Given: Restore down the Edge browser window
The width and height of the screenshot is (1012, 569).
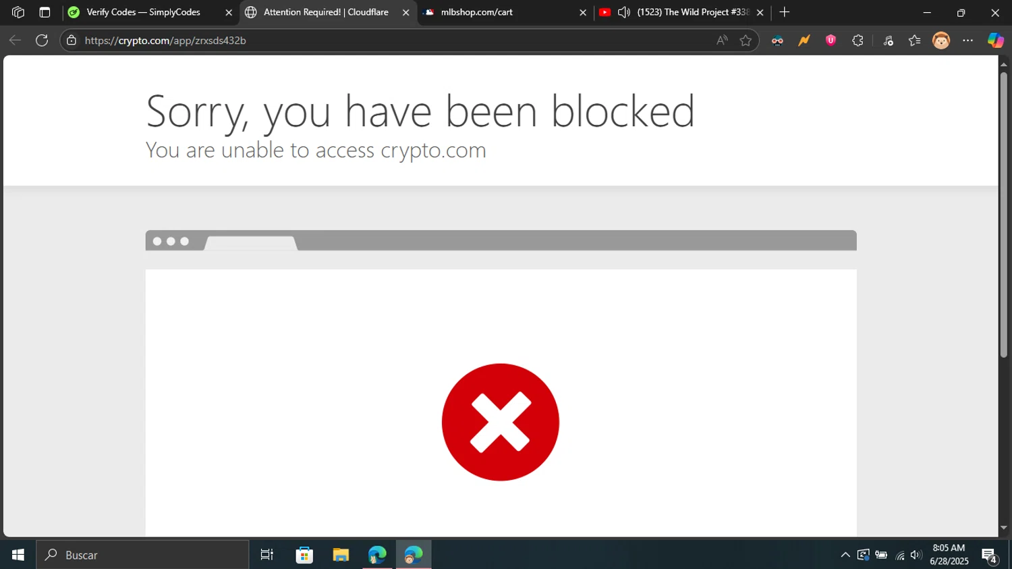Looking at the screenshot, I should [x=961, y=12].
